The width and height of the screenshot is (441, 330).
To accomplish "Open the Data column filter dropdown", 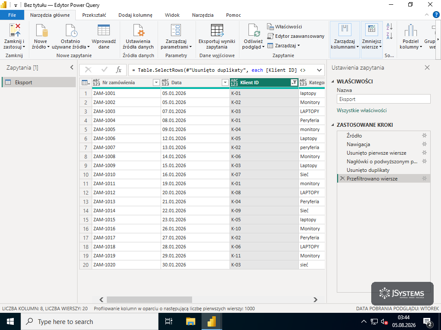I will tap(225, 82).
